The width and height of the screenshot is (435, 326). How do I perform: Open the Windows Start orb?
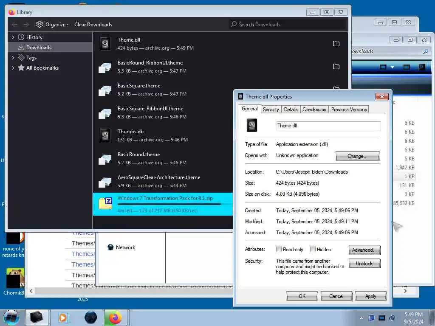11,318
